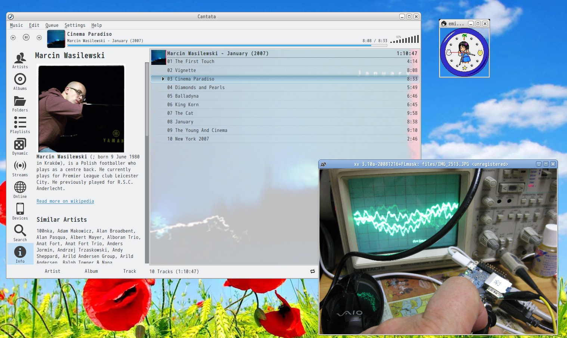Viewport: 567px width, 338px height.
Task: Adjust the volume level bars
Action: [405, 40]
